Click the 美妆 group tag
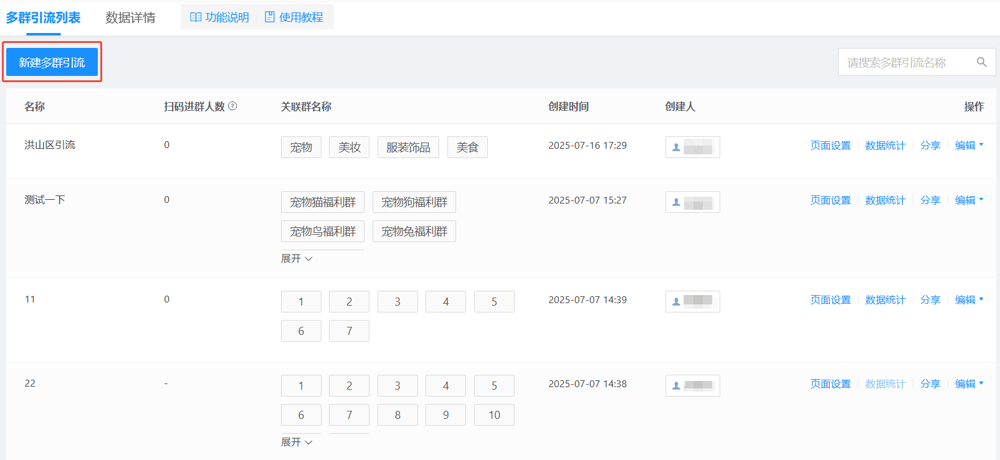The image size is (1000, 460). click(x=350, y=148)
